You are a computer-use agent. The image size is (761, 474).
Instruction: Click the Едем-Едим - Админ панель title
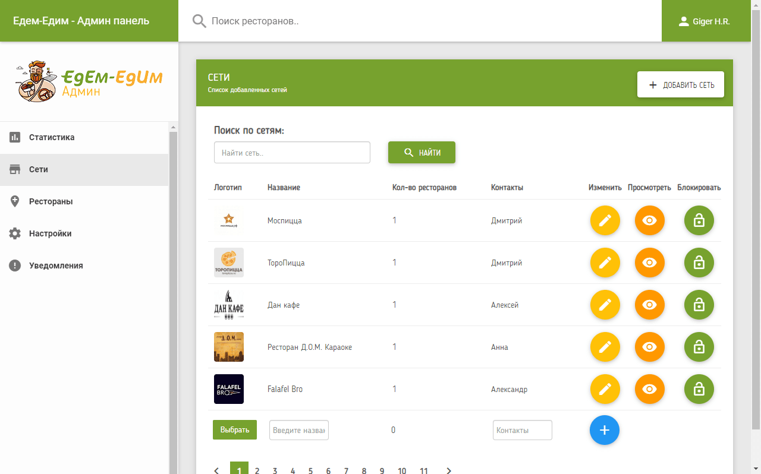[x=81, y=21]
